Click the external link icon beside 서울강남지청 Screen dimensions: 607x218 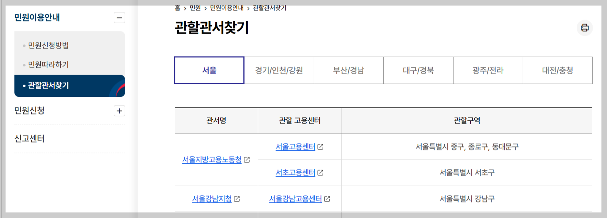point(237,199)
